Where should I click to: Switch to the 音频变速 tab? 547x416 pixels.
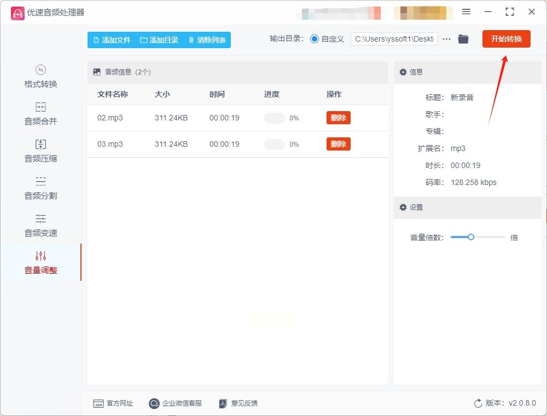40,225
